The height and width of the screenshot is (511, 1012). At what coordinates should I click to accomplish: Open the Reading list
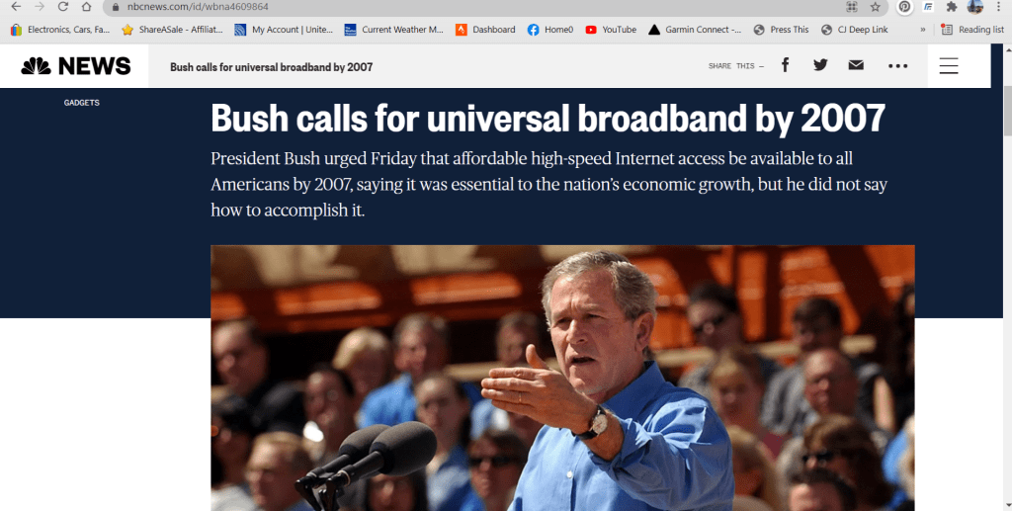972,30
